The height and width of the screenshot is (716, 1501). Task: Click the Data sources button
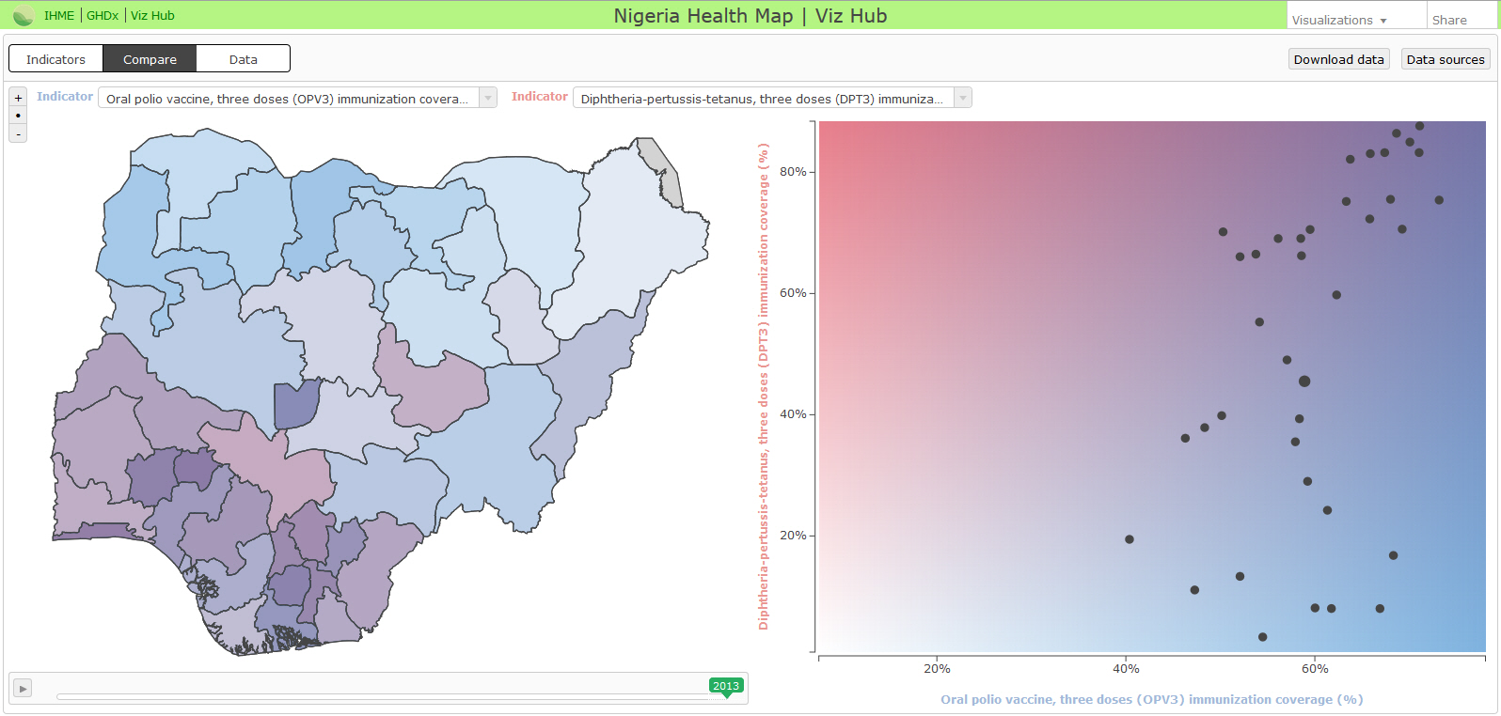click(1446, 59)
